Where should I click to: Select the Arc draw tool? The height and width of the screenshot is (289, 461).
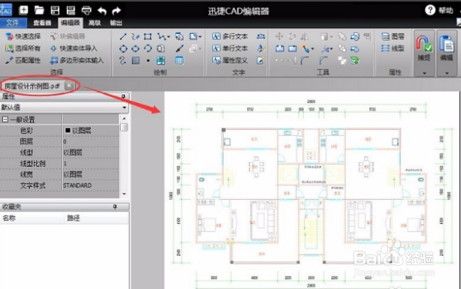(148, 48)
